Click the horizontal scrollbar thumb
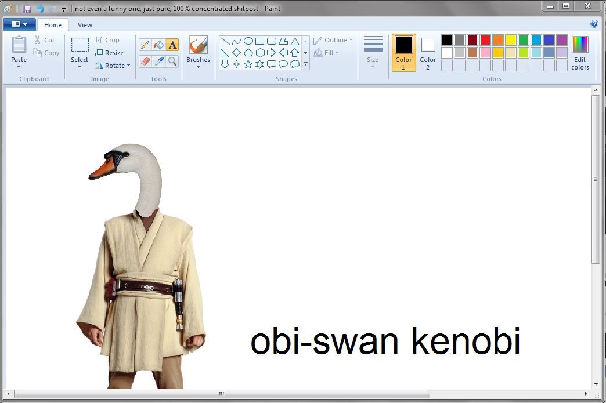 click(222, 394)
